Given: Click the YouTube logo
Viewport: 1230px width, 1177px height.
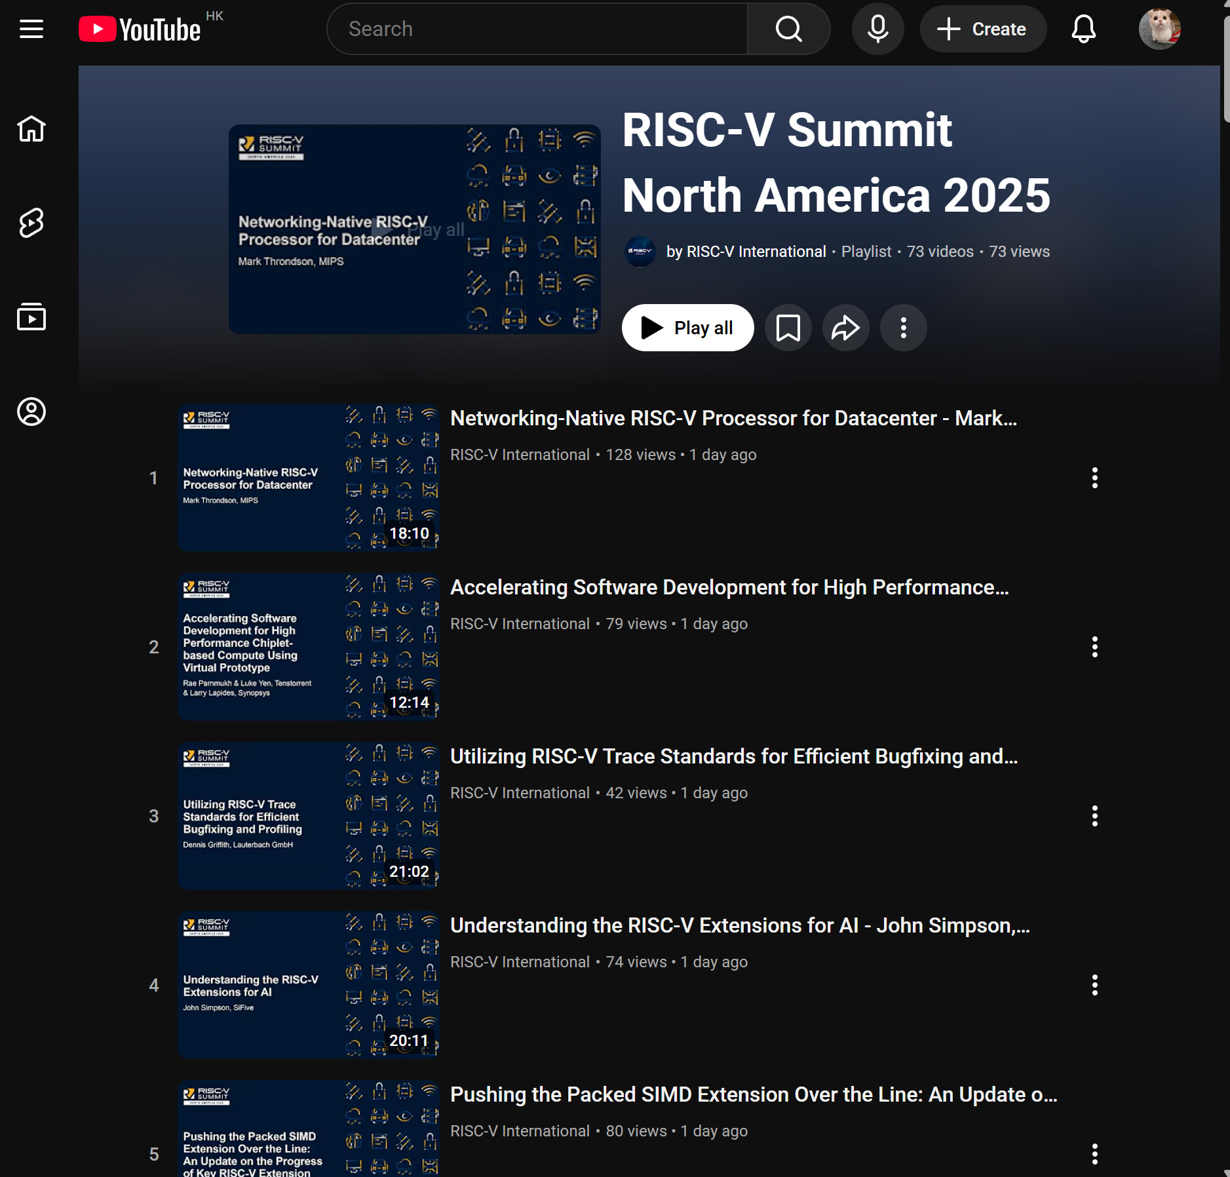Looking at the screenshot, I should pos(140,29).
